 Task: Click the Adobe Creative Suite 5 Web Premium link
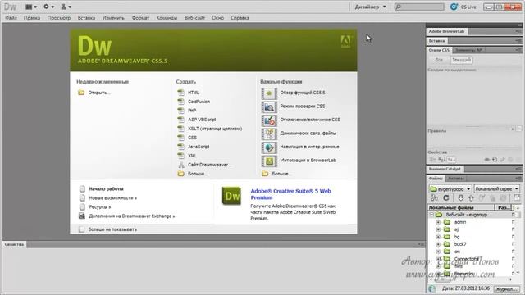click(x=290, y=194)
